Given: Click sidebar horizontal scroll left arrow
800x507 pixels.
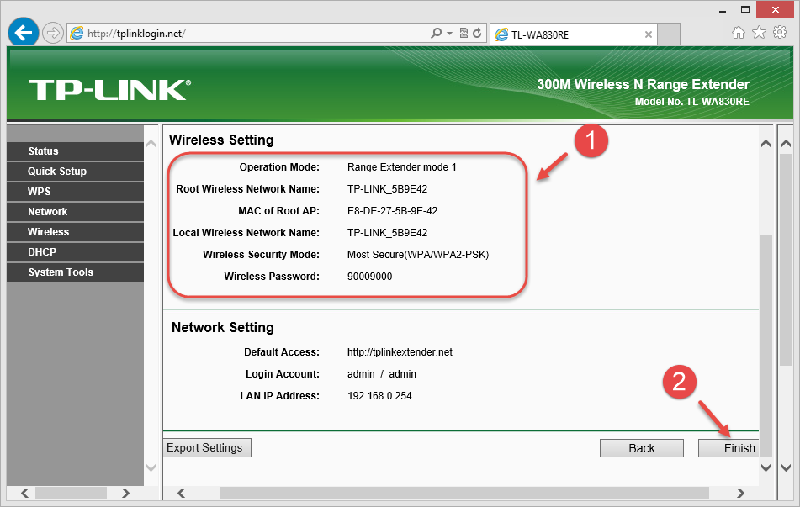Looking at the screenshot, I should [x=24, y=493].
